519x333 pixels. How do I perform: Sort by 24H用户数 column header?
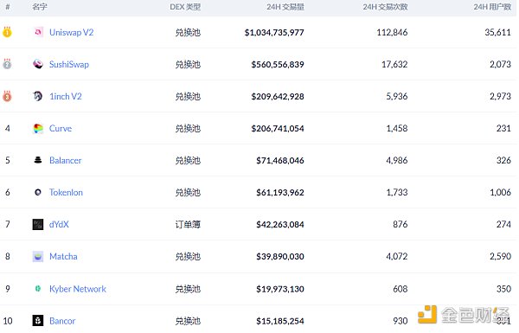point(492,7)
